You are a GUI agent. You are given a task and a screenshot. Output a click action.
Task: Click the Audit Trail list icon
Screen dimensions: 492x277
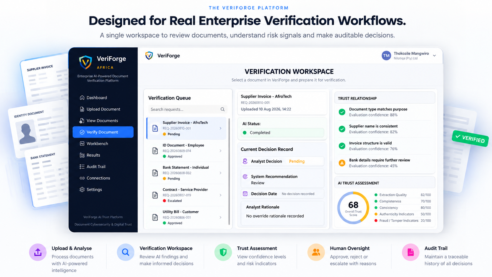[82, 167]
